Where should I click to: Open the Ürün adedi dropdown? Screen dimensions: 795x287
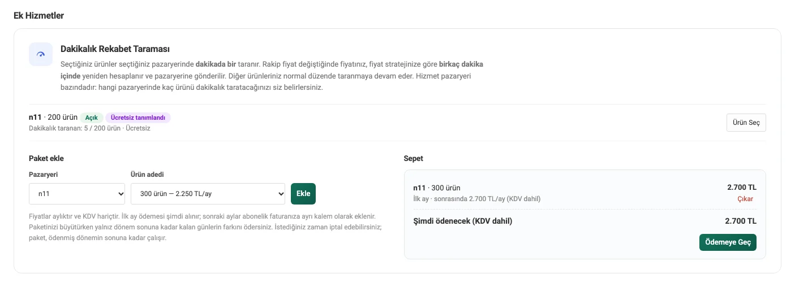(208, 194)
